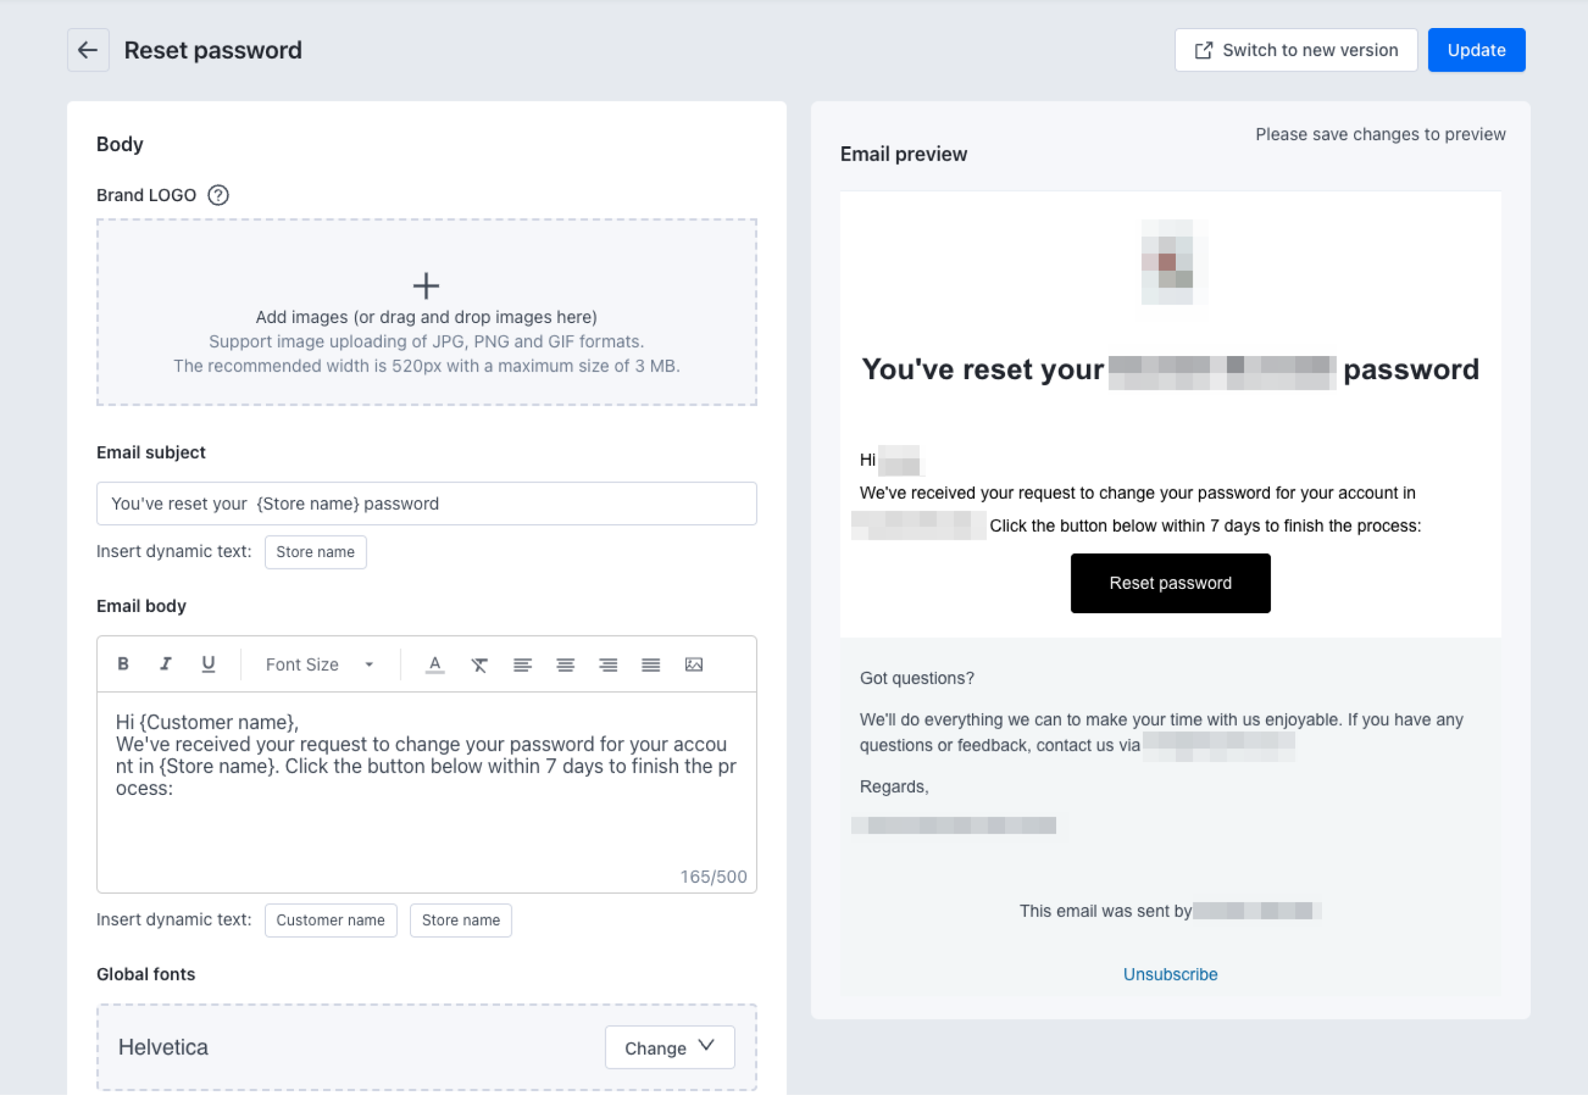Justify the email body text
Viewport: 1588px width, 1095px height.
point(651,665)
